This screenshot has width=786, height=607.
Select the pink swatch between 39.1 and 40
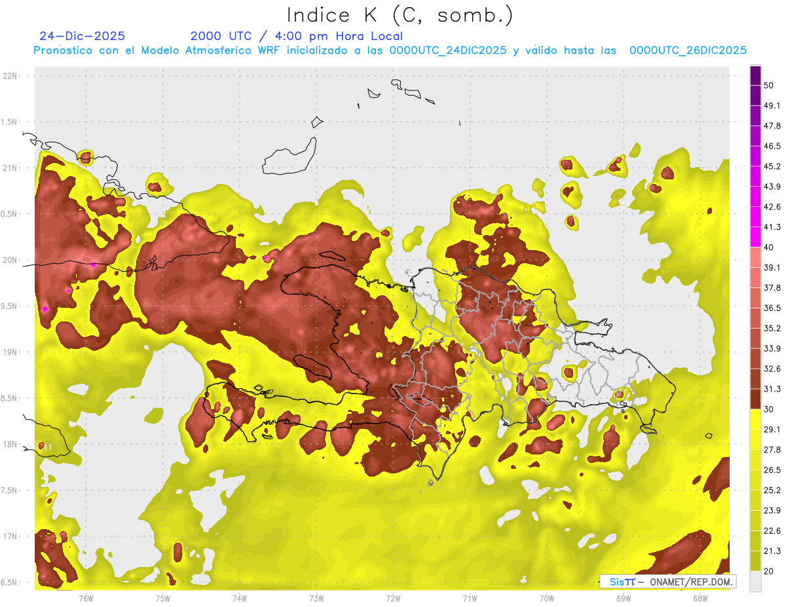click(755, 257)
